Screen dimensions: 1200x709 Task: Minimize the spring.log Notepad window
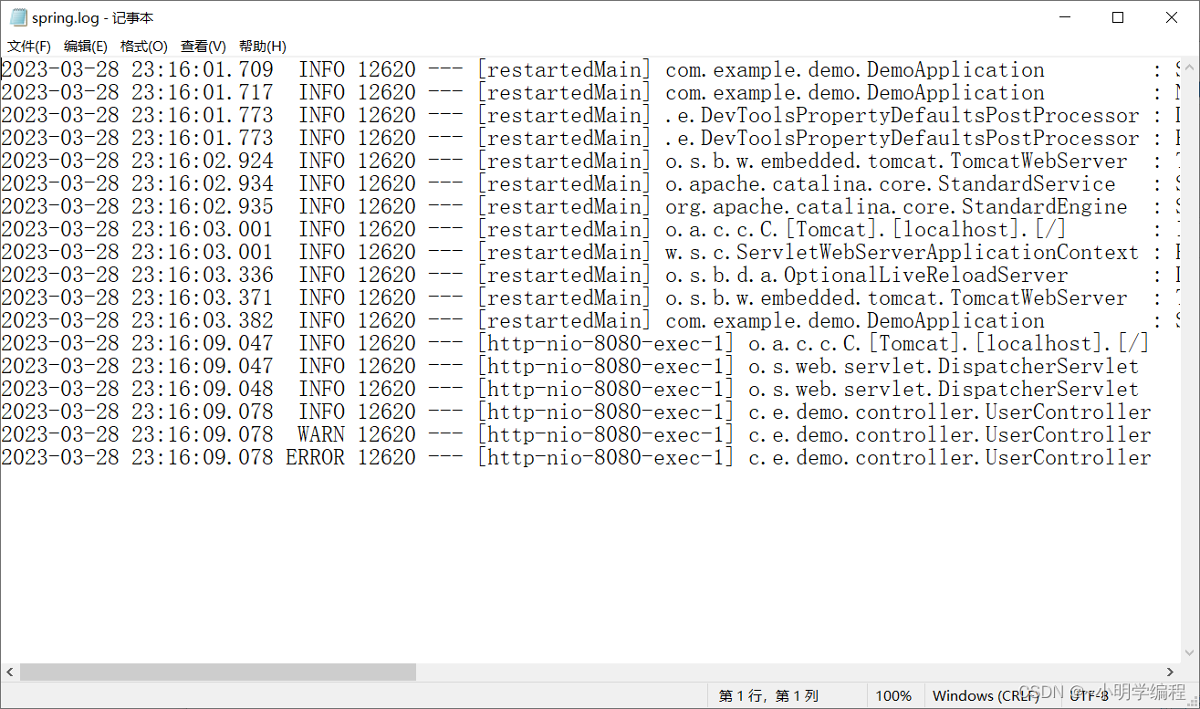(1065, 17)
